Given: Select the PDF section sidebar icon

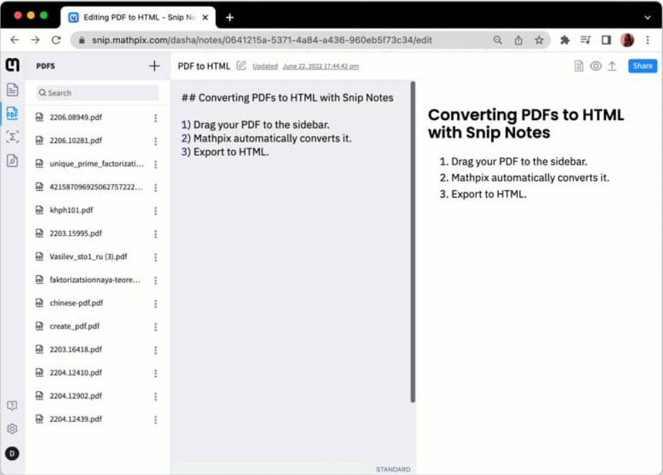Looking at the screenshot, I should click(x=12, y=113).
